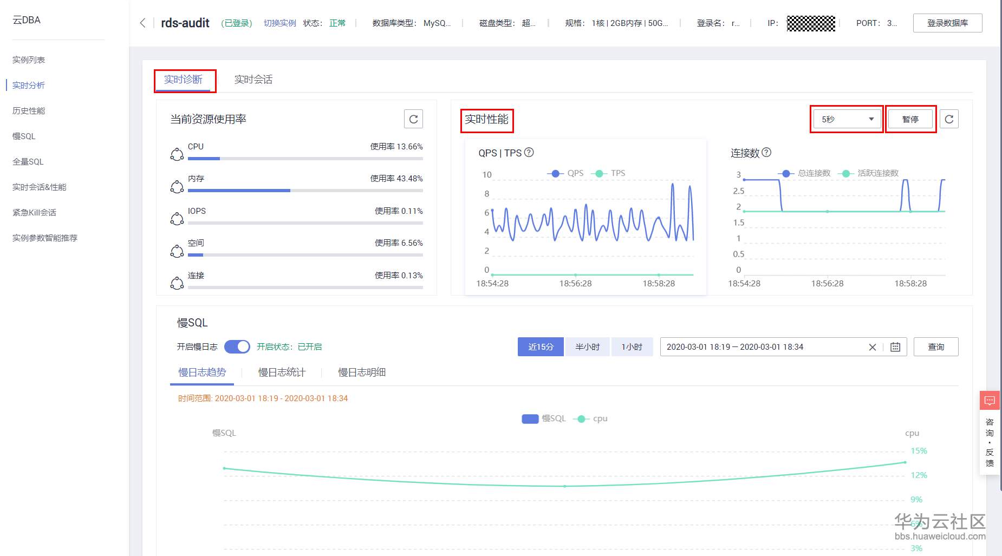Click the CPU usage progress bar
The image size is (1002, 556).
[305, 159]
